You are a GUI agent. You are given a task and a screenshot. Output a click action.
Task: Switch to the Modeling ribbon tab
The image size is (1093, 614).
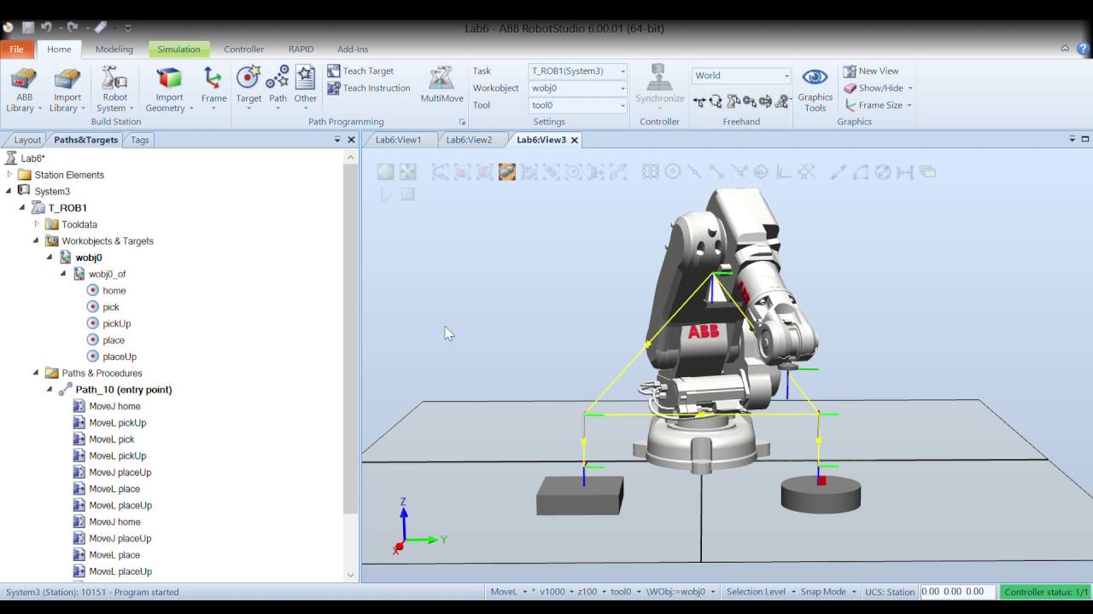pyautogui.click(x=114, y=49)
